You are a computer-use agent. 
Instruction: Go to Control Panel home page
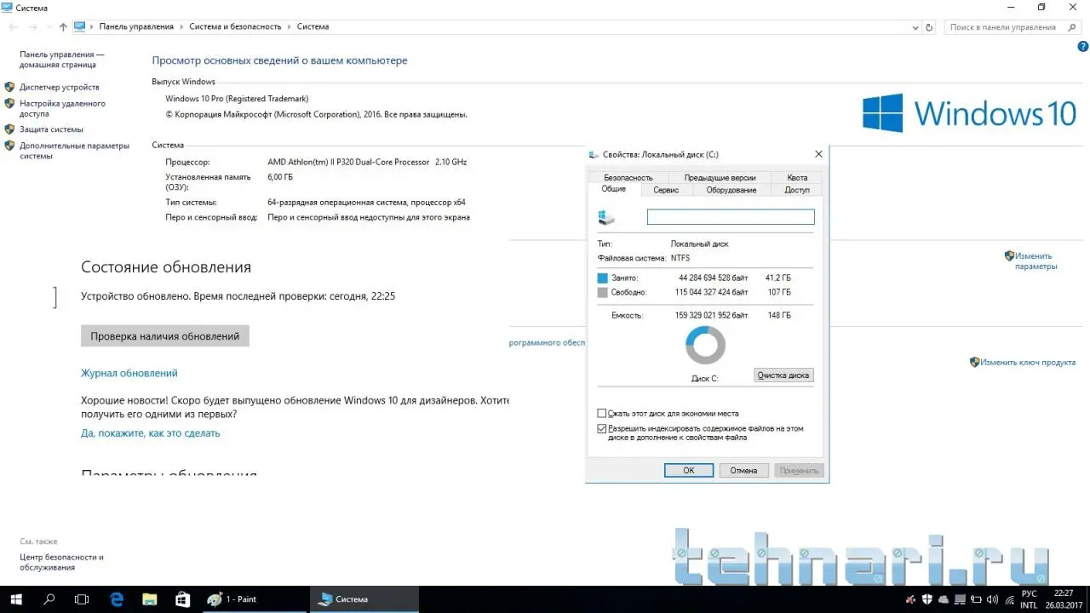61,59
